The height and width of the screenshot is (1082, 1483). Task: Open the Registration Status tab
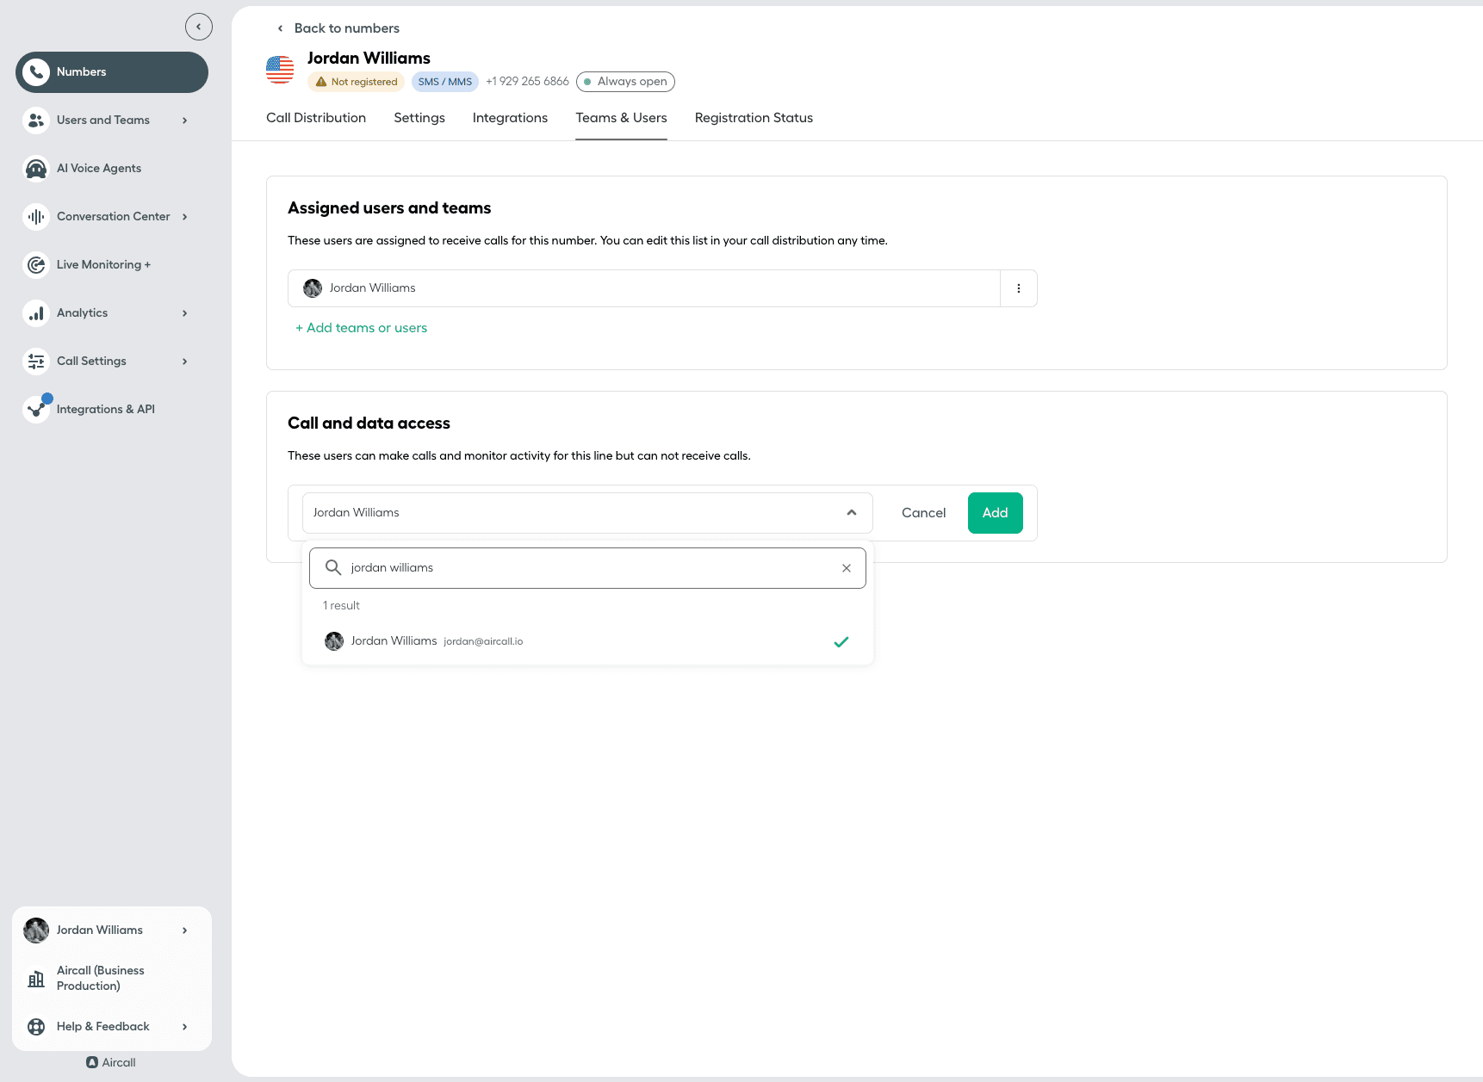754,118
